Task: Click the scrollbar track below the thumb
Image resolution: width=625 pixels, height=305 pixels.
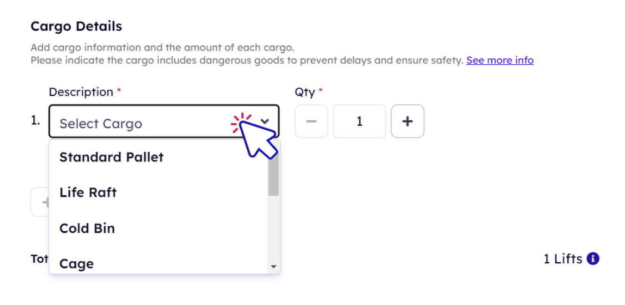Action: pos(273,228)
